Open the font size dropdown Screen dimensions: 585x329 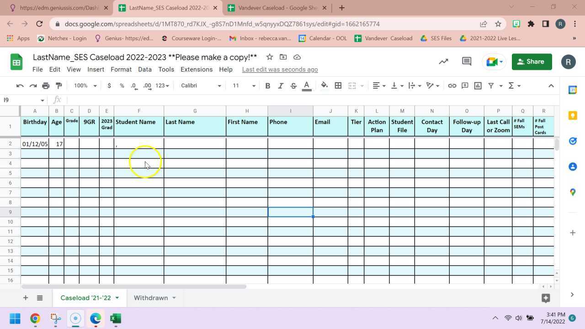[x=243, y=85]
